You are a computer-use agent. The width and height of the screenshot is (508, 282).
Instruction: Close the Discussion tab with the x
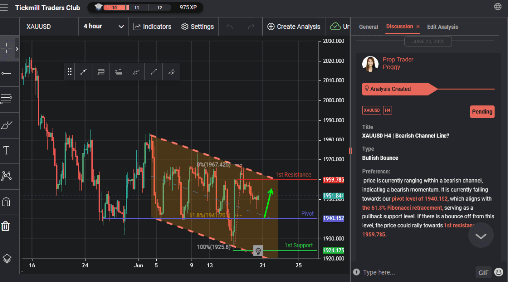[418, 27]
